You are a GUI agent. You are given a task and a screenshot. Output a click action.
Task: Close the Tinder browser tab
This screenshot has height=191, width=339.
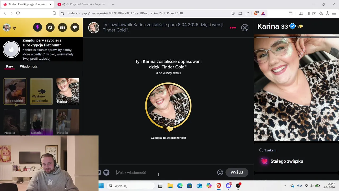point(50,4)
